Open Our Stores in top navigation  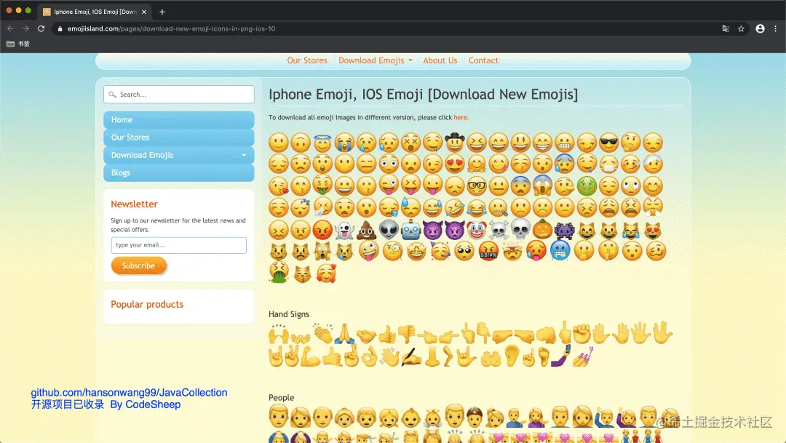click(x=307, y=60)
